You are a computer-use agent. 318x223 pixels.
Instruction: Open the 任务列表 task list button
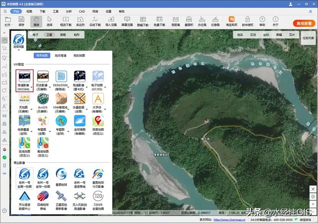[308, 38]
